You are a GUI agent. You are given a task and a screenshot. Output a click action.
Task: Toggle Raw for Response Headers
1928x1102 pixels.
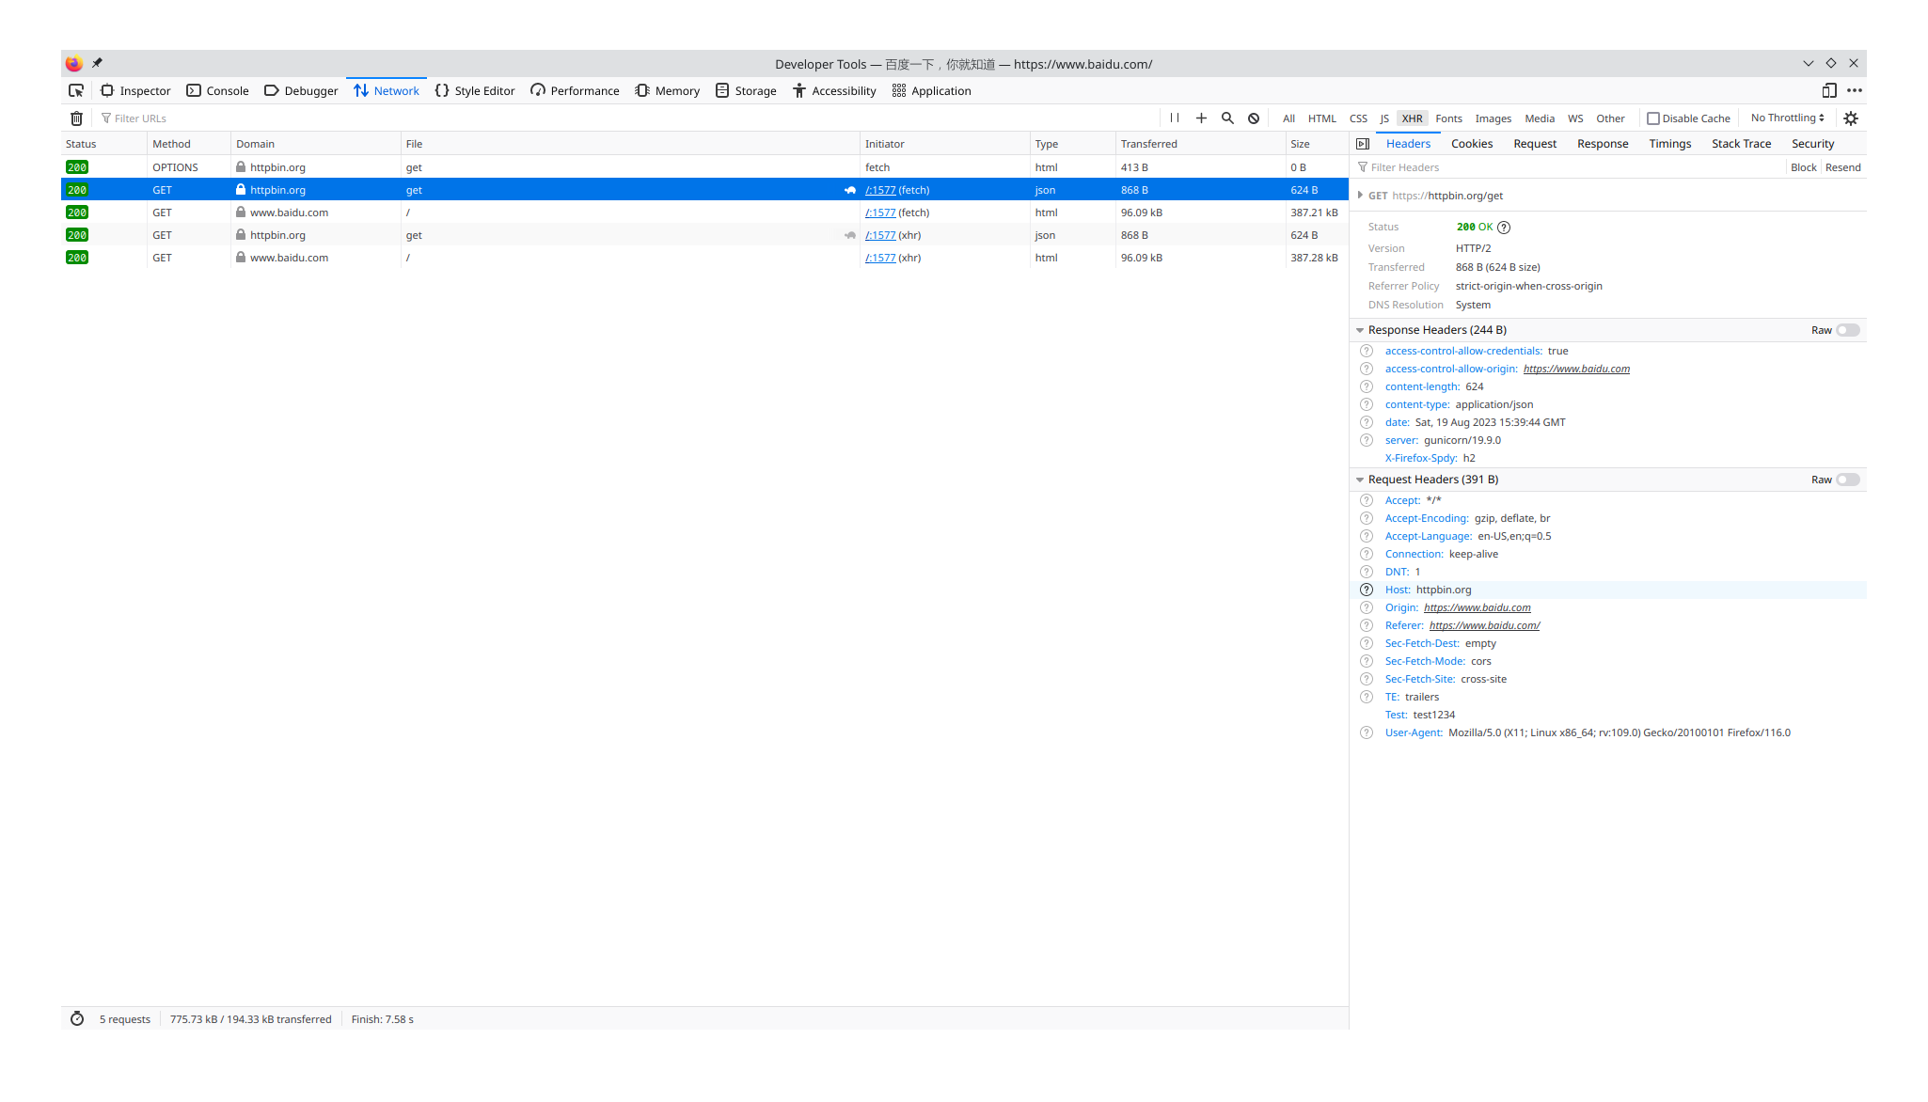coord(1847,330)
